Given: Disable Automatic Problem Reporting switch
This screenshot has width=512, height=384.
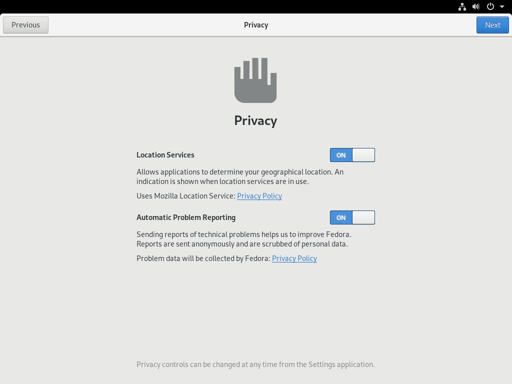Looking at the screenshot, I should (352, 217).
